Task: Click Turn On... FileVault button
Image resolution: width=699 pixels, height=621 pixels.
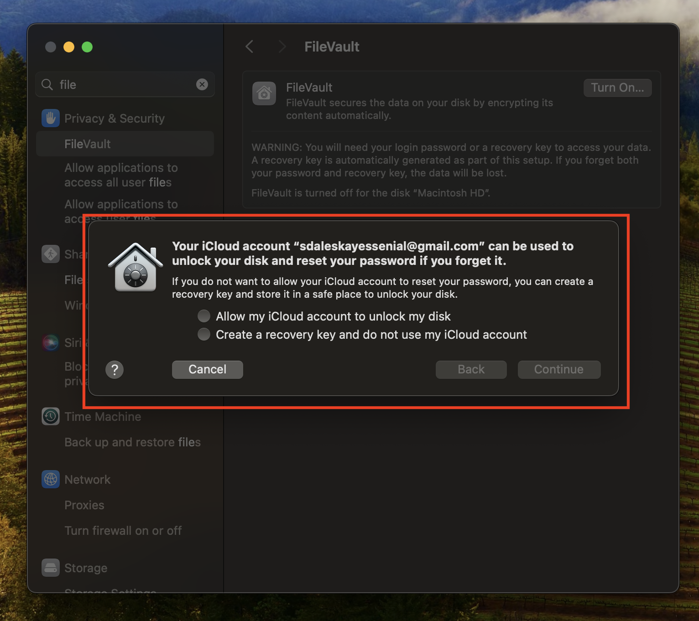Action: 618,88
